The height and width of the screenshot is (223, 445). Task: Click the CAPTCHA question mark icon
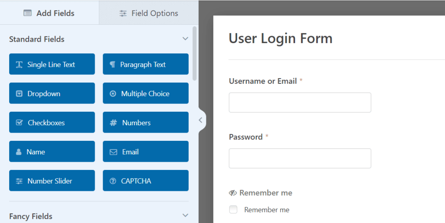[x=113, y=181]
